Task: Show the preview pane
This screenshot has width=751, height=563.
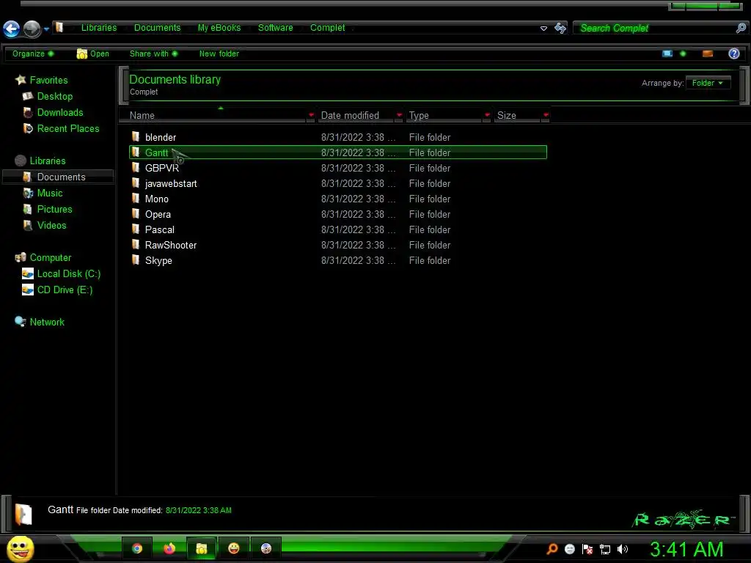Action: tap(708, 54)
